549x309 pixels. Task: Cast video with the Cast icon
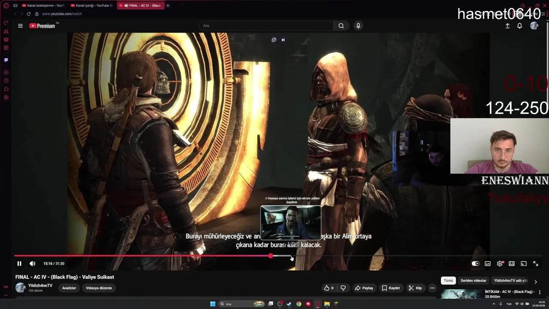pos(524,264)
